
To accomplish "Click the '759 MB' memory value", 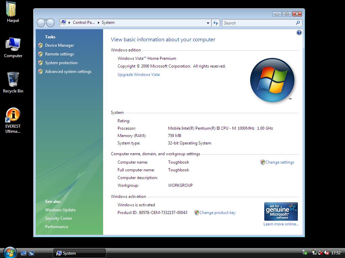I will (175, 136).
